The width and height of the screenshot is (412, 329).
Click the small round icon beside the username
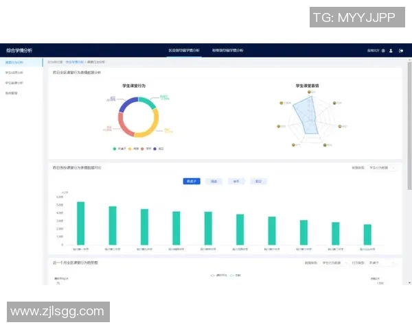383,51
